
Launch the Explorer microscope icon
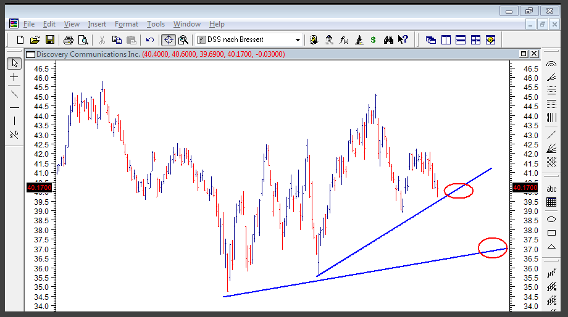(359, 40)
